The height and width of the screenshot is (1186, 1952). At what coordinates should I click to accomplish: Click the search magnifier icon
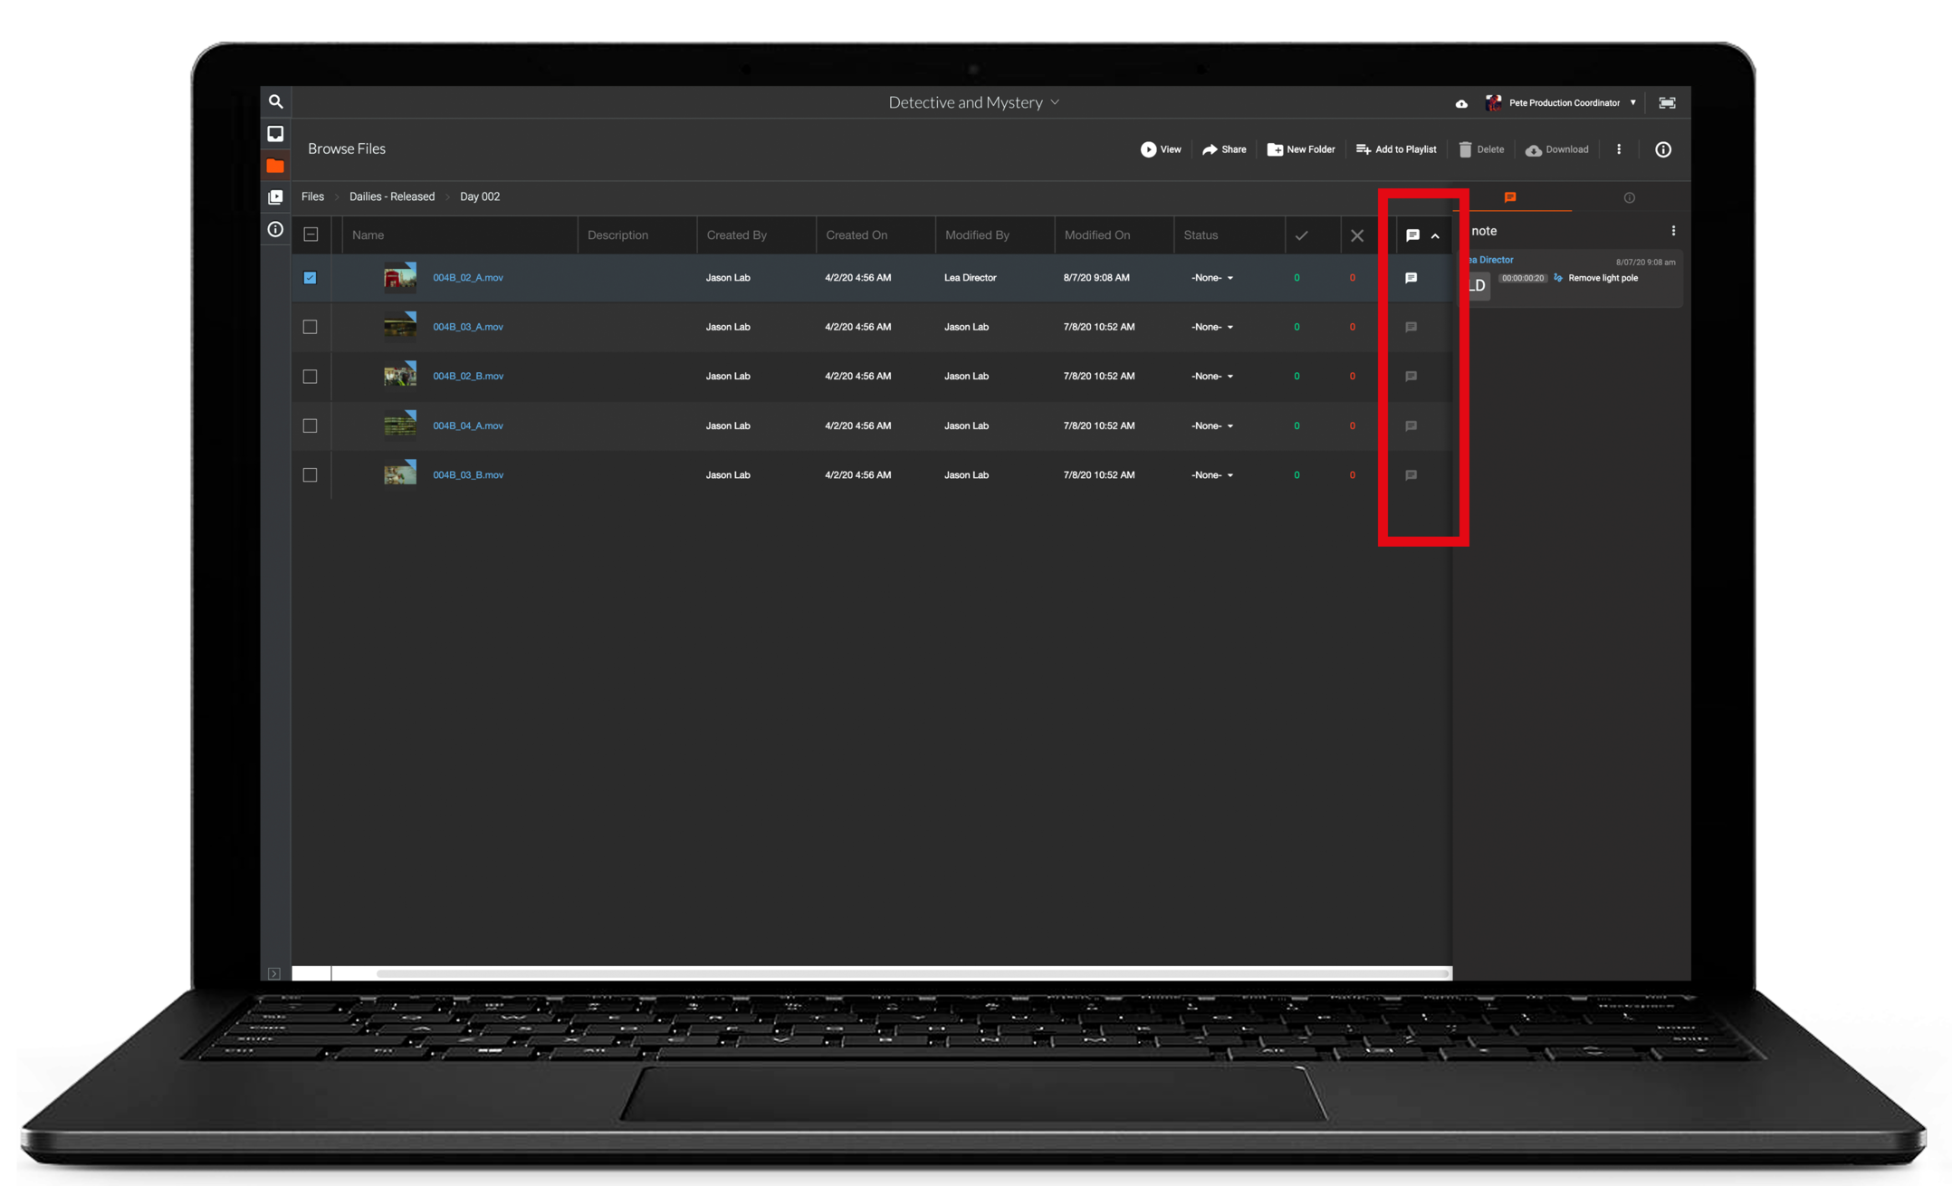[276, 101]
